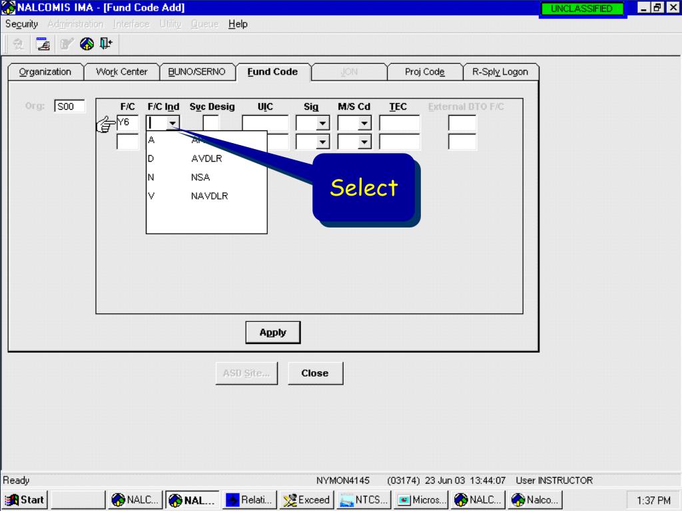
Task: Open the Interface menu
Action: point(131,24)
